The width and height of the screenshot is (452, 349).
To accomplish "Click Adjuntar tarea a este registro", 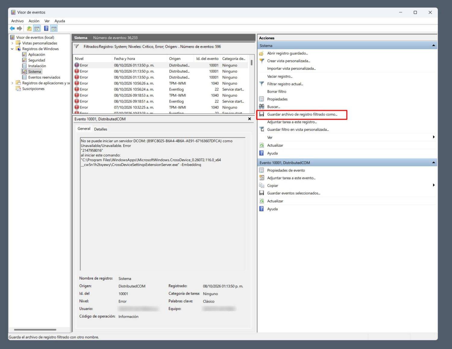I will (x=292, y=122).
